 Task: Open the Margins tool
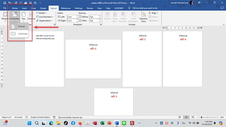(5, 16)
